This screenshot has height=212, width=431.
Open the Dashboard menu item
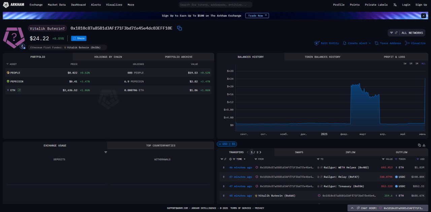pyautogui.click(x=78, y=5)
